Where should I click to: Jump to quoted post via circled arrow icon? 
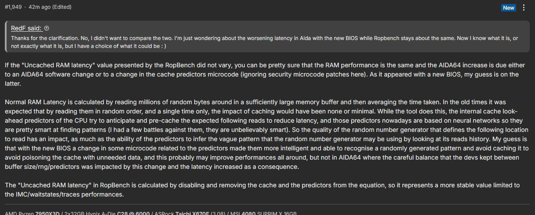tap(47, 28)
